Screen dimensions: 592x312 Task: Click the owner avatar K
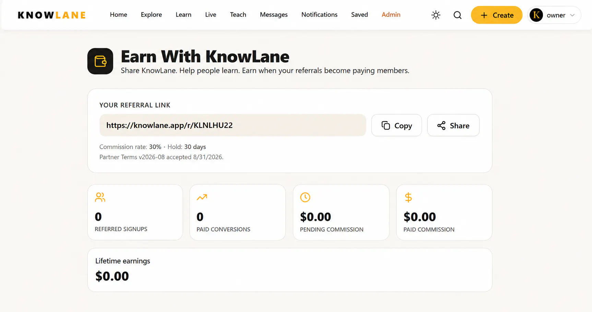tap(536, 15)
